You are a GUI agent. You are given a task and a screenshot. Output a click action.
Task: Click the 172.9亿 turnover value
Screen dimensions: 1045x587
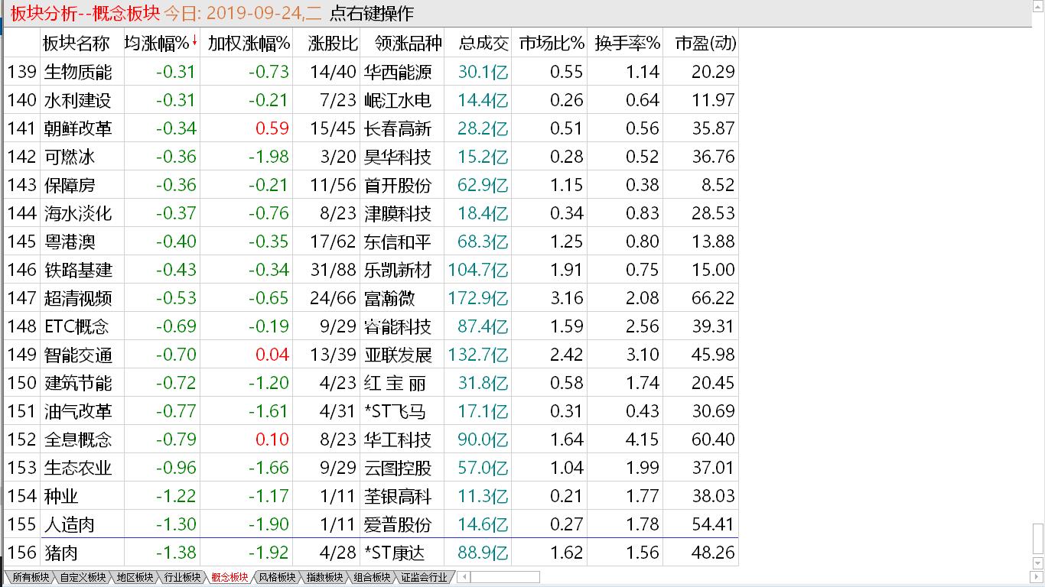coord(478,298)
